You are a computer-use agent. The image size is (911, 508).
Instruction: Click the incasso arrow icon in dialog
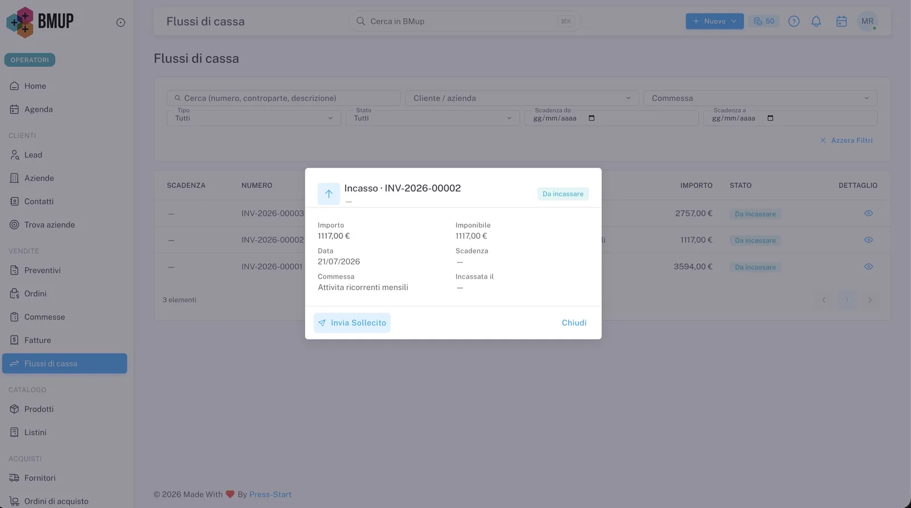click(329, 194)
